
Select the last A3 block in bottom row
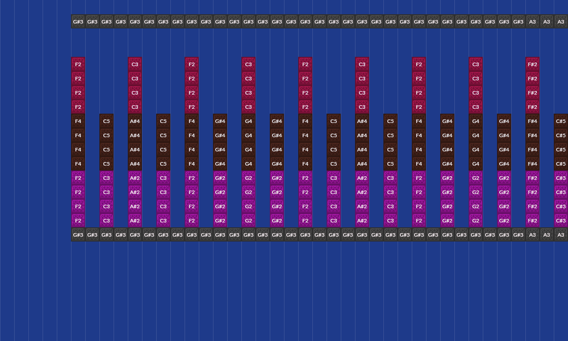(561, 235)
